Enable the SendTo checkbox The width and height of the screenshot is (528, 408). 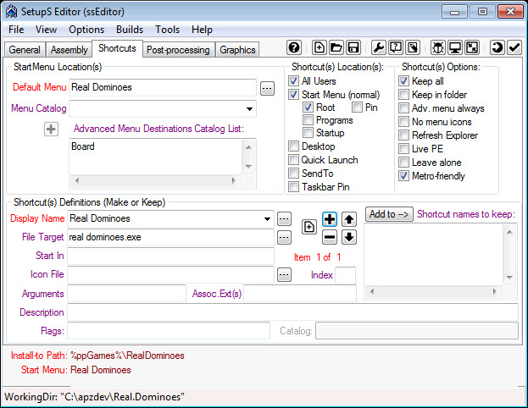coord(293,174)
